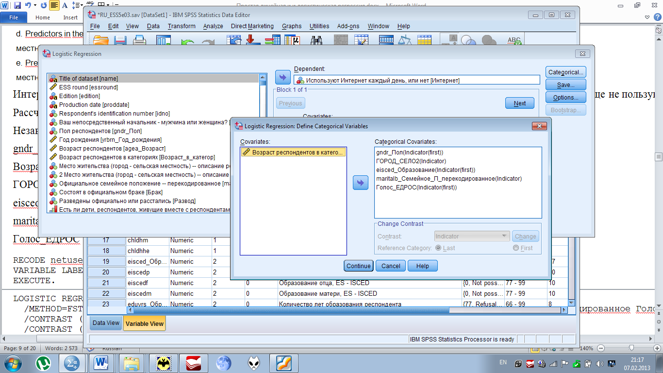Click the SPSS toolbar Save (floppy disk) icon

(120, 42)
